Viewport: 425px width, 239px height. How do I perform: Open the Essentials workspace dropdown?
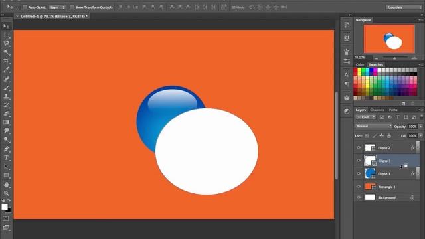tap(404, 7)
